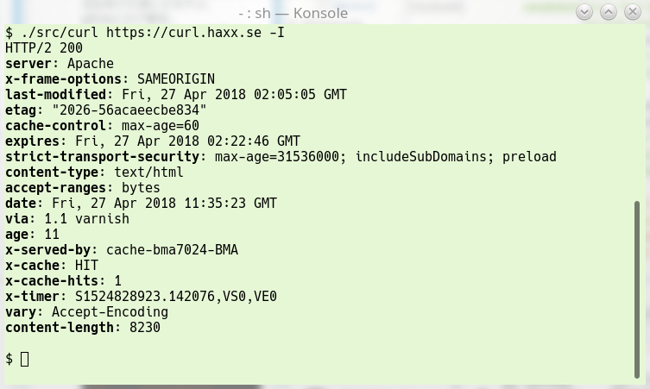Click the x-served-by cache-bma7024-BMA value

click(x=172, y=250)
